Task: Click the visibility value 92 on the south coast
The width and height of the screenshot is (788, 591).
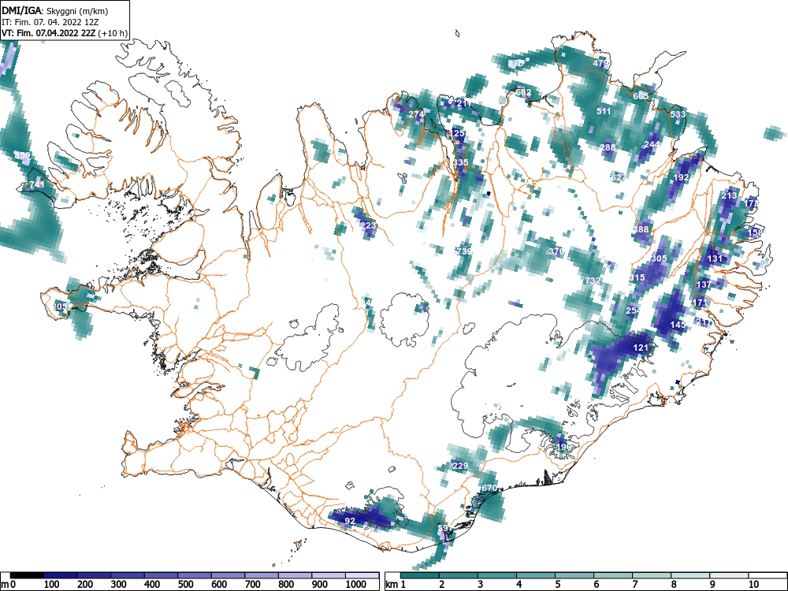Action: pyautogui.click(x=350, y=521)
